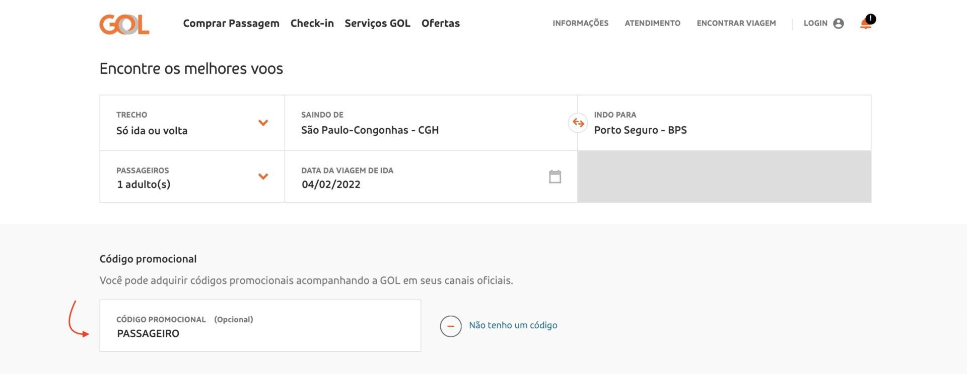Open the notifications bell icon

tap(866, 23)
